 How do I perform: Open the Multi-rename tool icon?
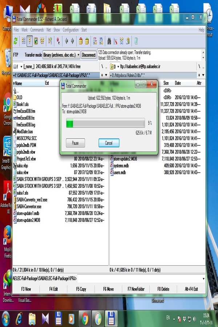116,41
